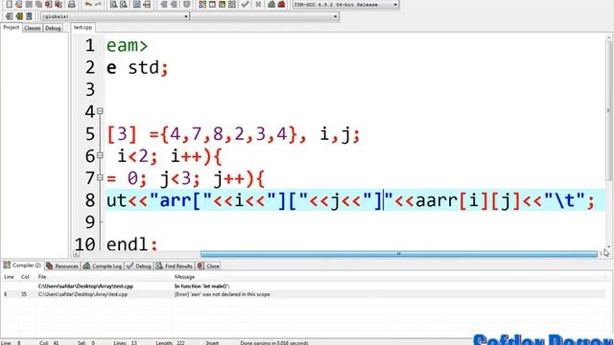Click the "File" column header
This screenshot has height=345, width=614.
tap(42, 277)
